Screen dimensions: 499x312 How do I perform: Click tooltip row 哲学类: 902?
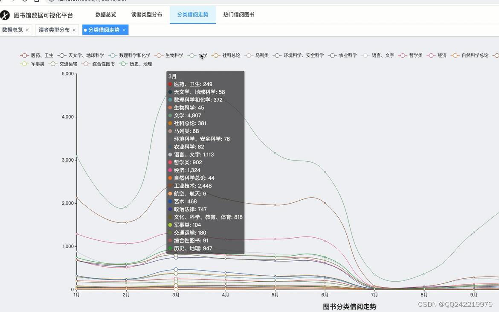tap(185, 162)
